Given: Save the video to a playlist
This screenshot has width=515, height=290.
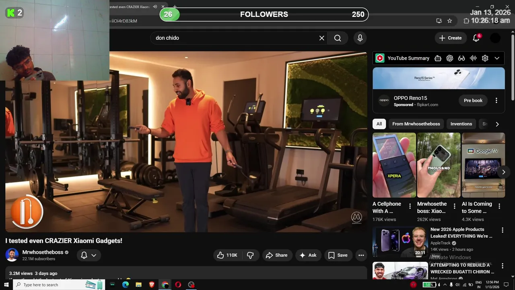Looking at the screenshot, I should point(338,255).
